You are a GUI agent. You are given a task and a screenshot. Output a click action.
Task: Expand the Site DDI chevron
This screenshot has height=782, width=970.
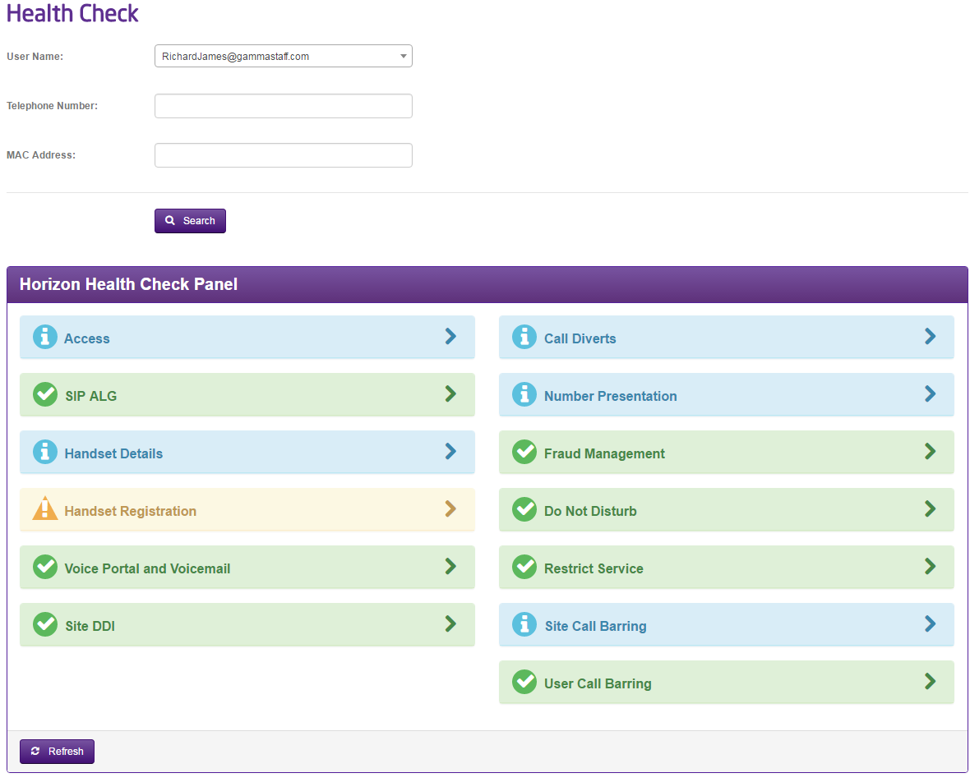[450, 623]
